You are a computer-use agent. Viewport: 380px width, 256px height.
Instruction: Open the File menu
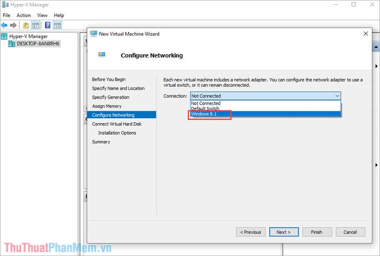pos(7,15)
